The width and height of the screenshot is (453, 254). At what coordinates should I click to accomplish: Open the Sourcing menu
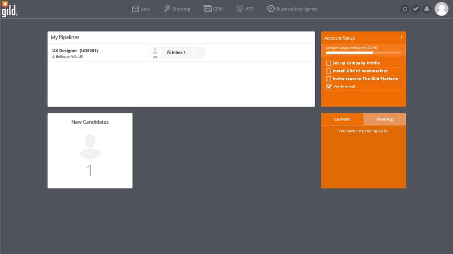(x=177, y=9)
